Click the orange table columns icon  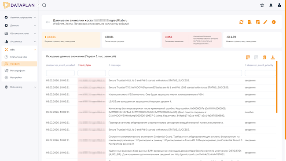(248, 58)
